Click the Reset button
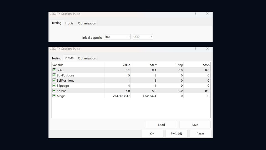Image resolution: width=266 pixels, height=150 pixels. tap(200, 134)
